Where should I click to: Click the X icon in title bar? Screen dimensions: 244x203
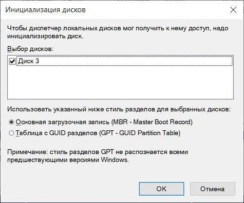pos(233,10)
